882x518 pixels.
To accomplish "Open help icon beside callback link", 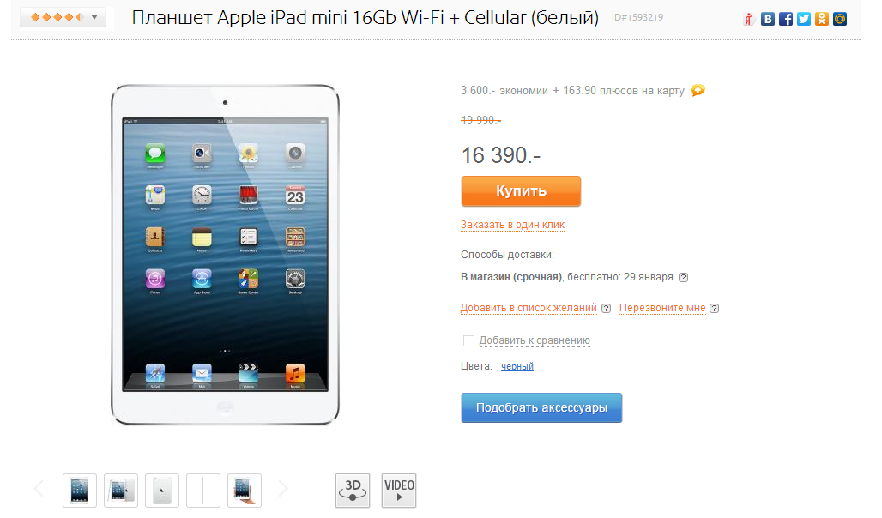I will 715,308.
